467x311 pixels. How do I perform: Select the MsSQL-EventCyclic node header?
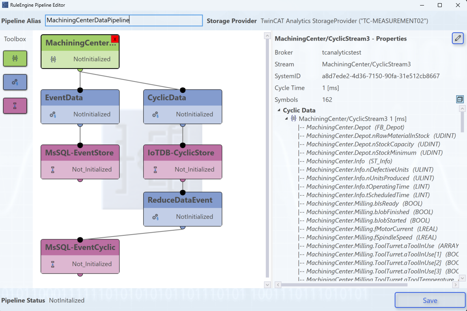pos(80,247)
